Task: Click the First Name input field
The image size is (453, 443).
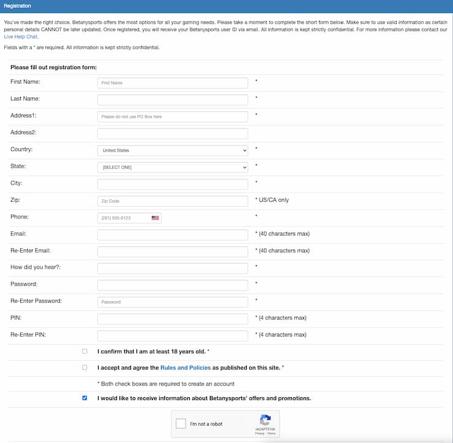Action: (173, 83)
